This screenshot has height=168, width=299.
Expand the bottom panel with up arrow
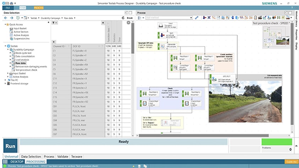click(x=296, y=146)
